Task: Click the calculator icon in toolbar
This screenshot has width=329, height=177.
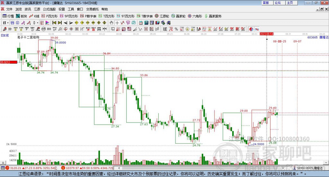Action: pyautogui.click(x=147, y=23)
